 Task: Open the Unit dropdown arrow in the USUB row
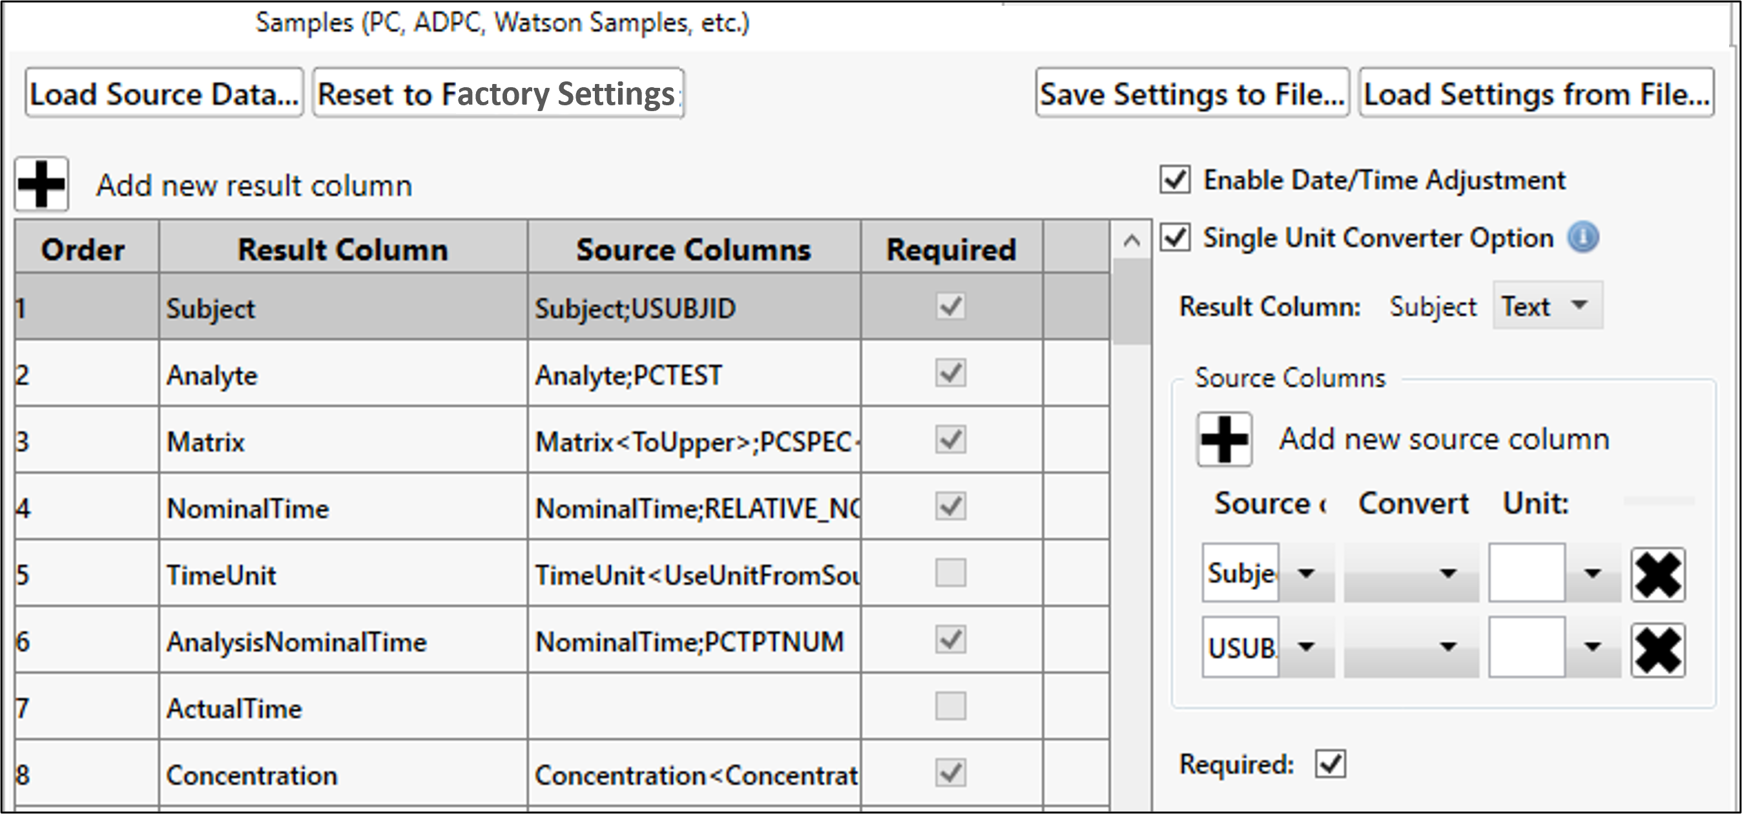click(x=1593, y=647)
